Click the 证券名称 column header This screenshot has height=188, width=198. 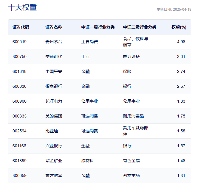(54, 27)
